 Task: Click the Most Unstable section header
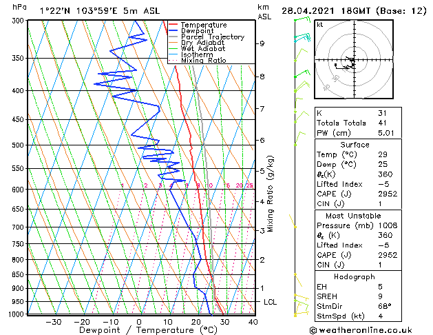pos(354,216)
